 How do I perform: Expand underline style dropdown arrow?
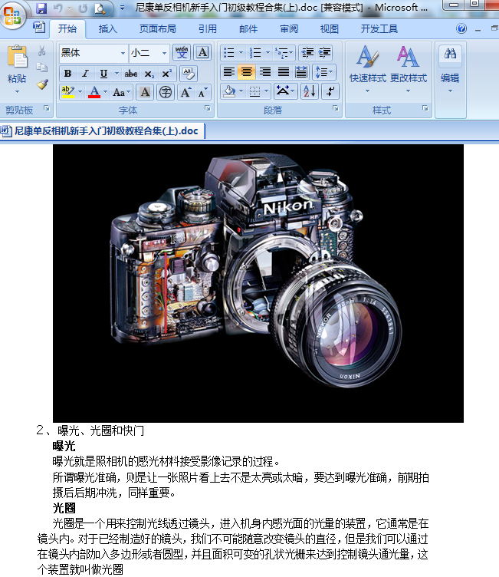[x=117, y=74]
